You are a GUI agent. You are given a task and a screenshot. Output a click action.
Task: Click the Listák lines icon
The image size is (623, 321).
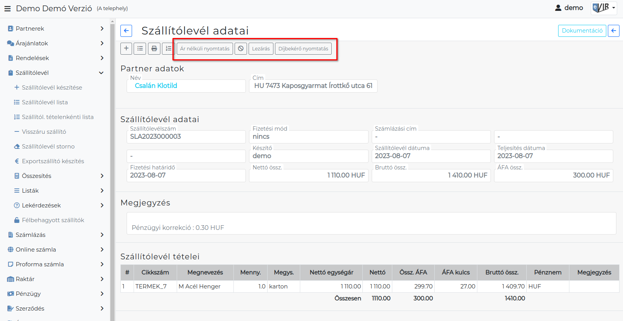click(x=17, y=190)
